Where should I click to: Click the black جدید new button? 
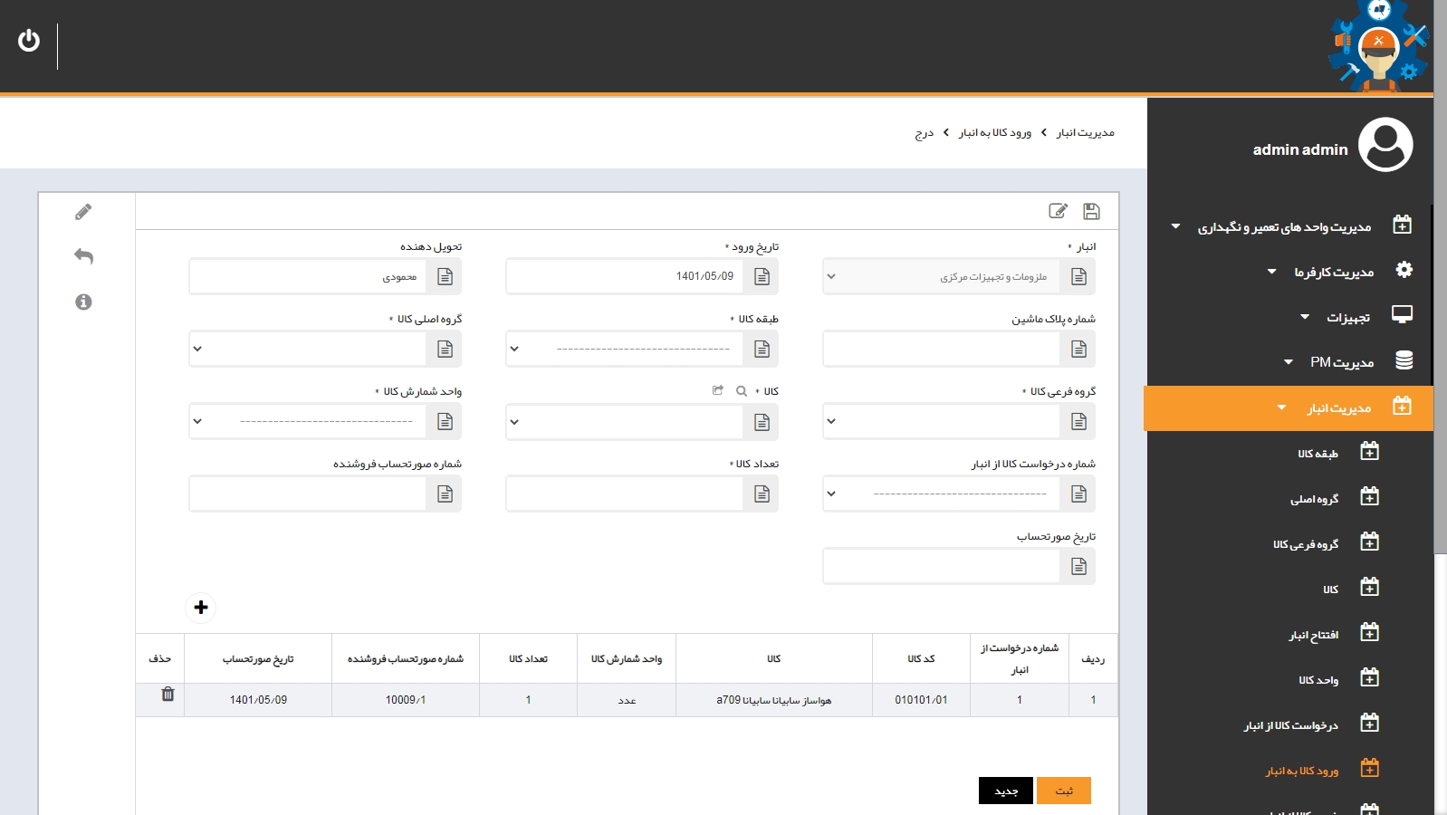(x=1005, y=791)
